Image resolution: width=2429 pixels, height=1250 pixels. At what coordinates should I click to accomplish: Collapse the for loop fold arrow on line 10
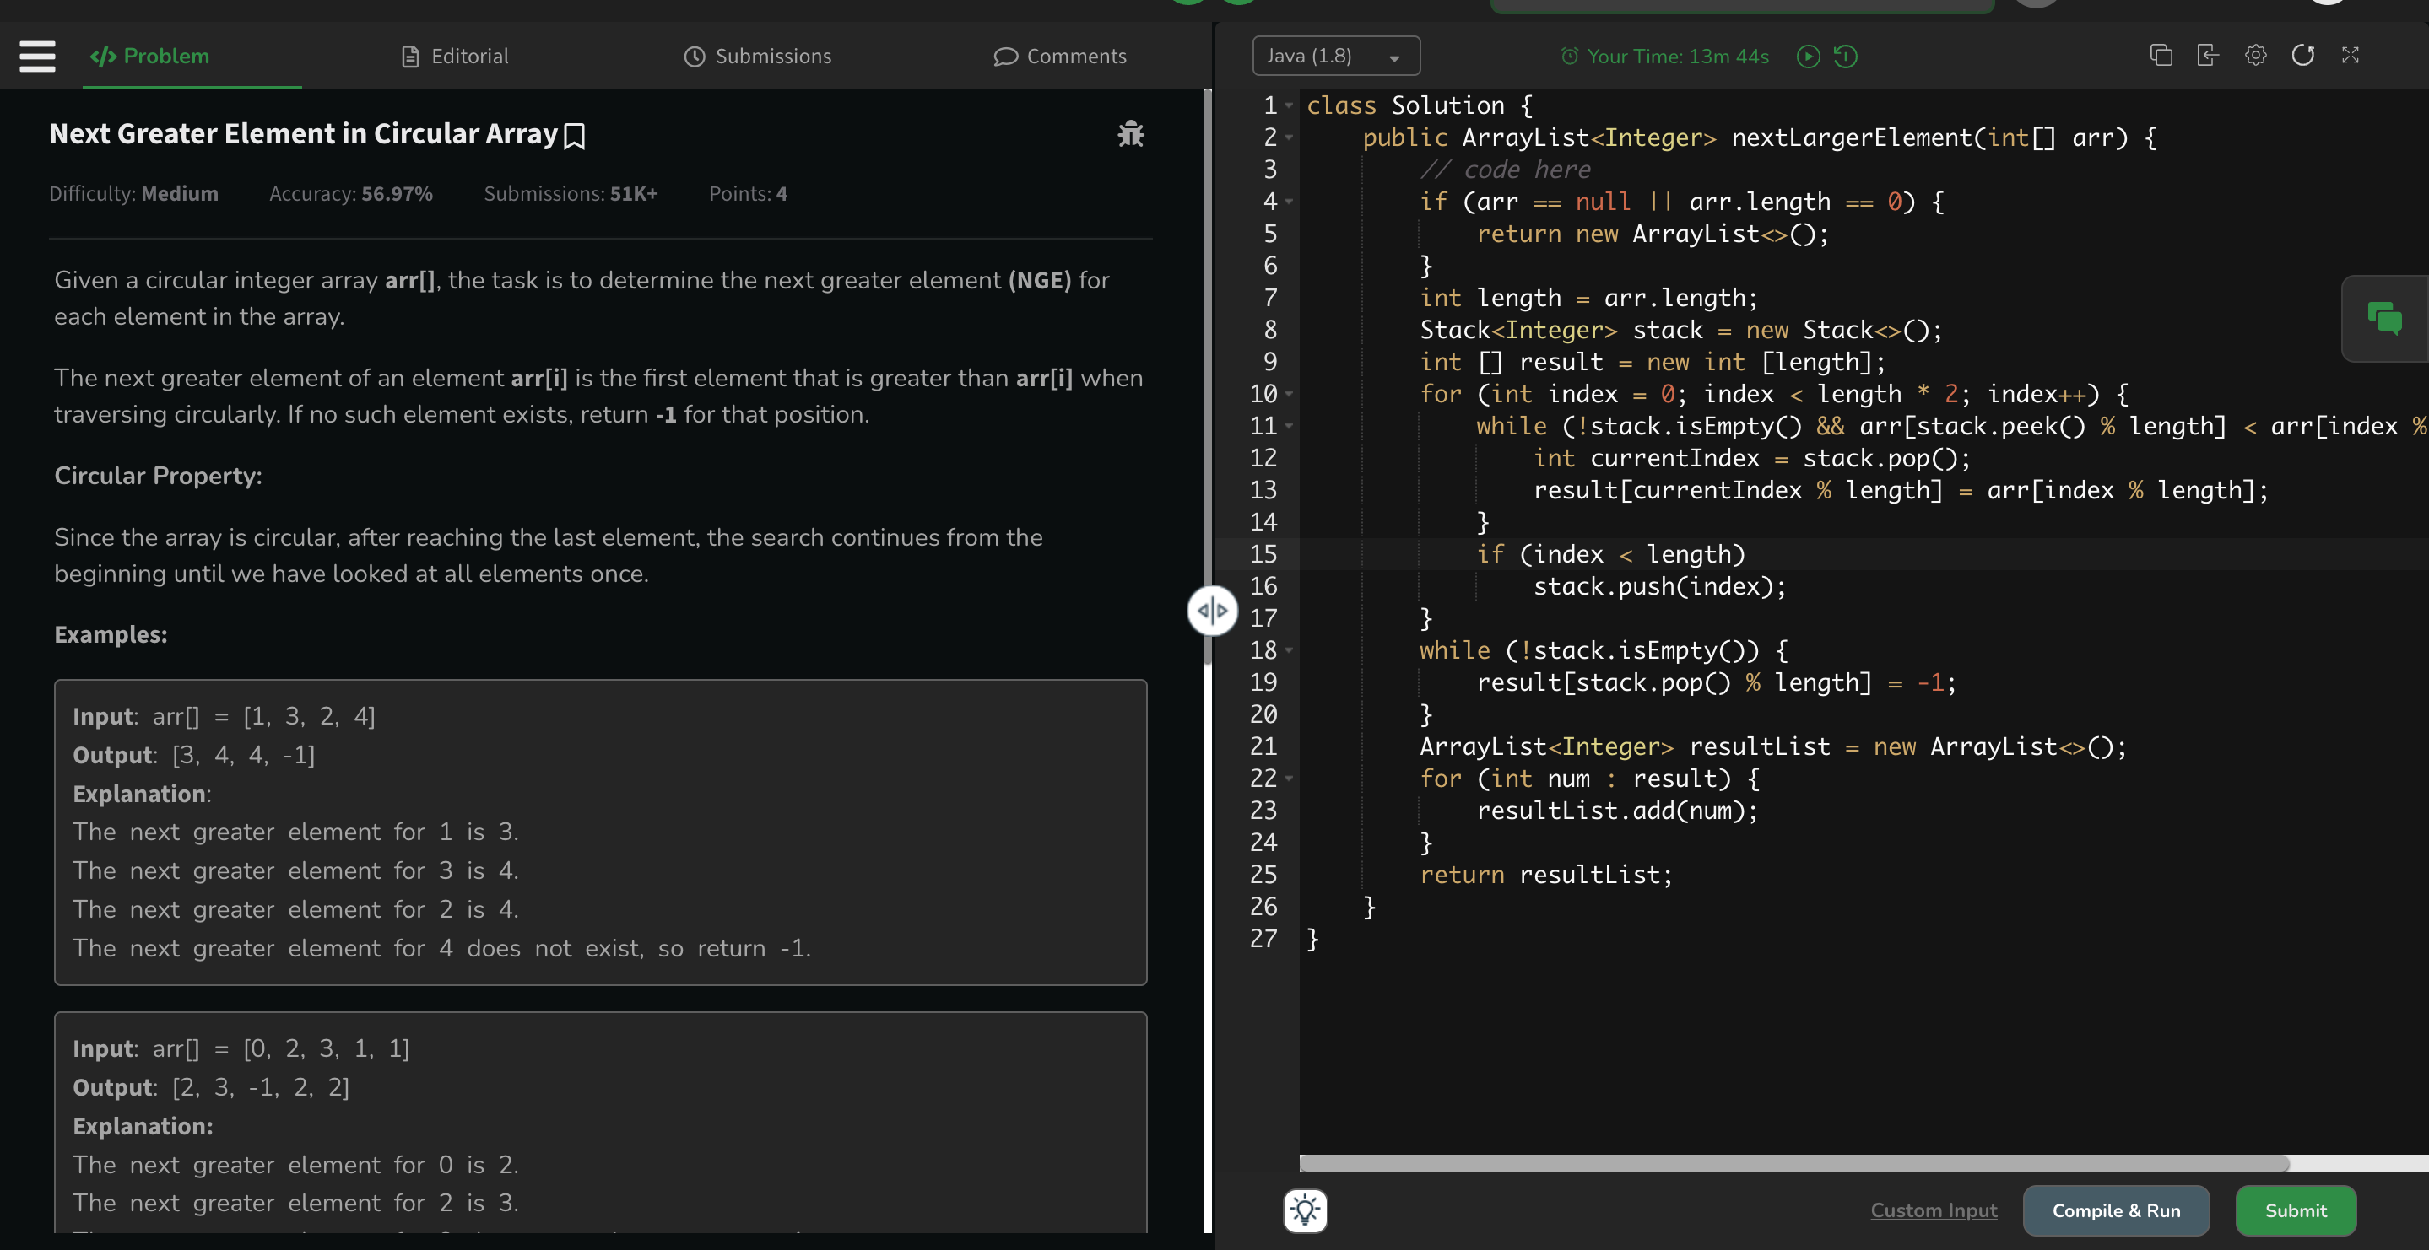[x=1289, y=394]
